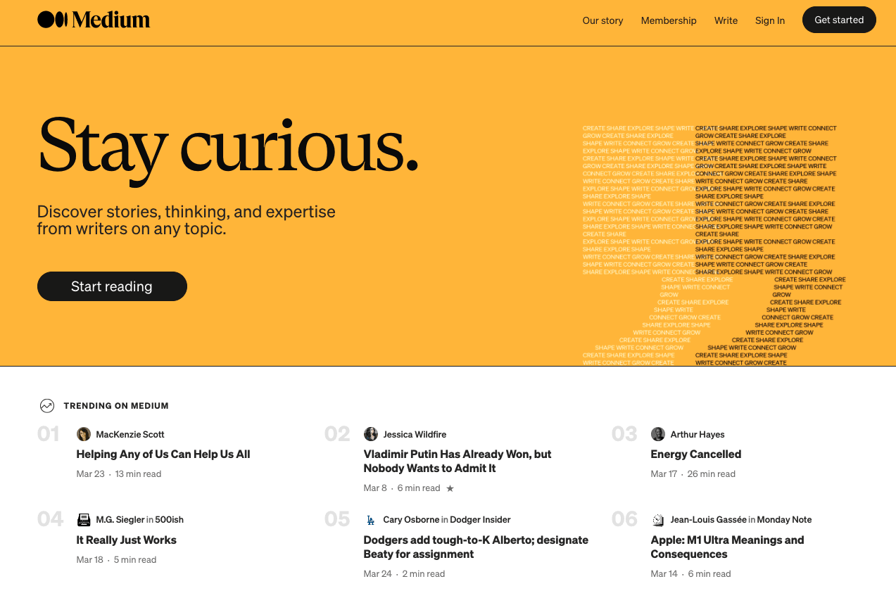Click the Get started button
The image size is (896, 598).
click(x=839, y=20)
